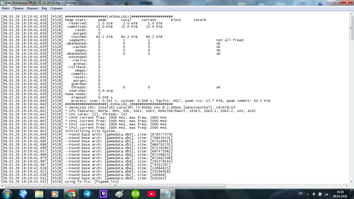
Task: Open the media player taskbar icon
Action: (x=55, y=194)
